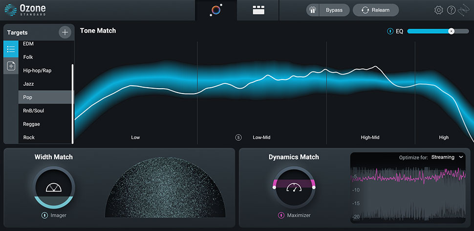This screenshot has width=474, height=231.
Task: Open Ozone settings gear
Action: click(x=438, y=10)
